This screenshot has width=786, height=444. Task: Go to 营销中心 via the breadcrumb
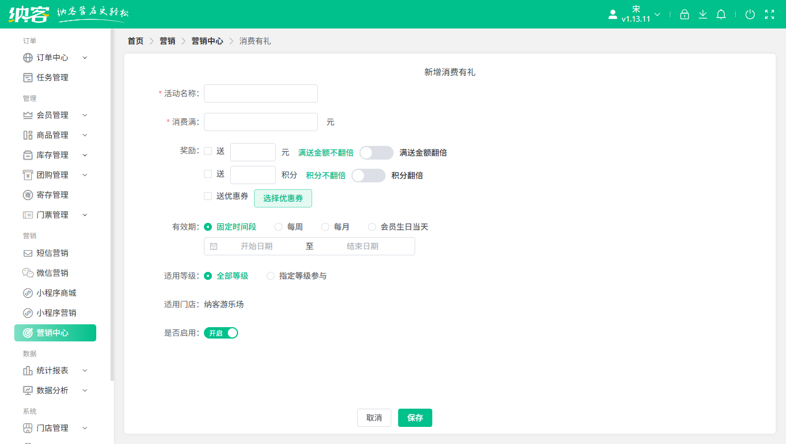coord(207,40)
